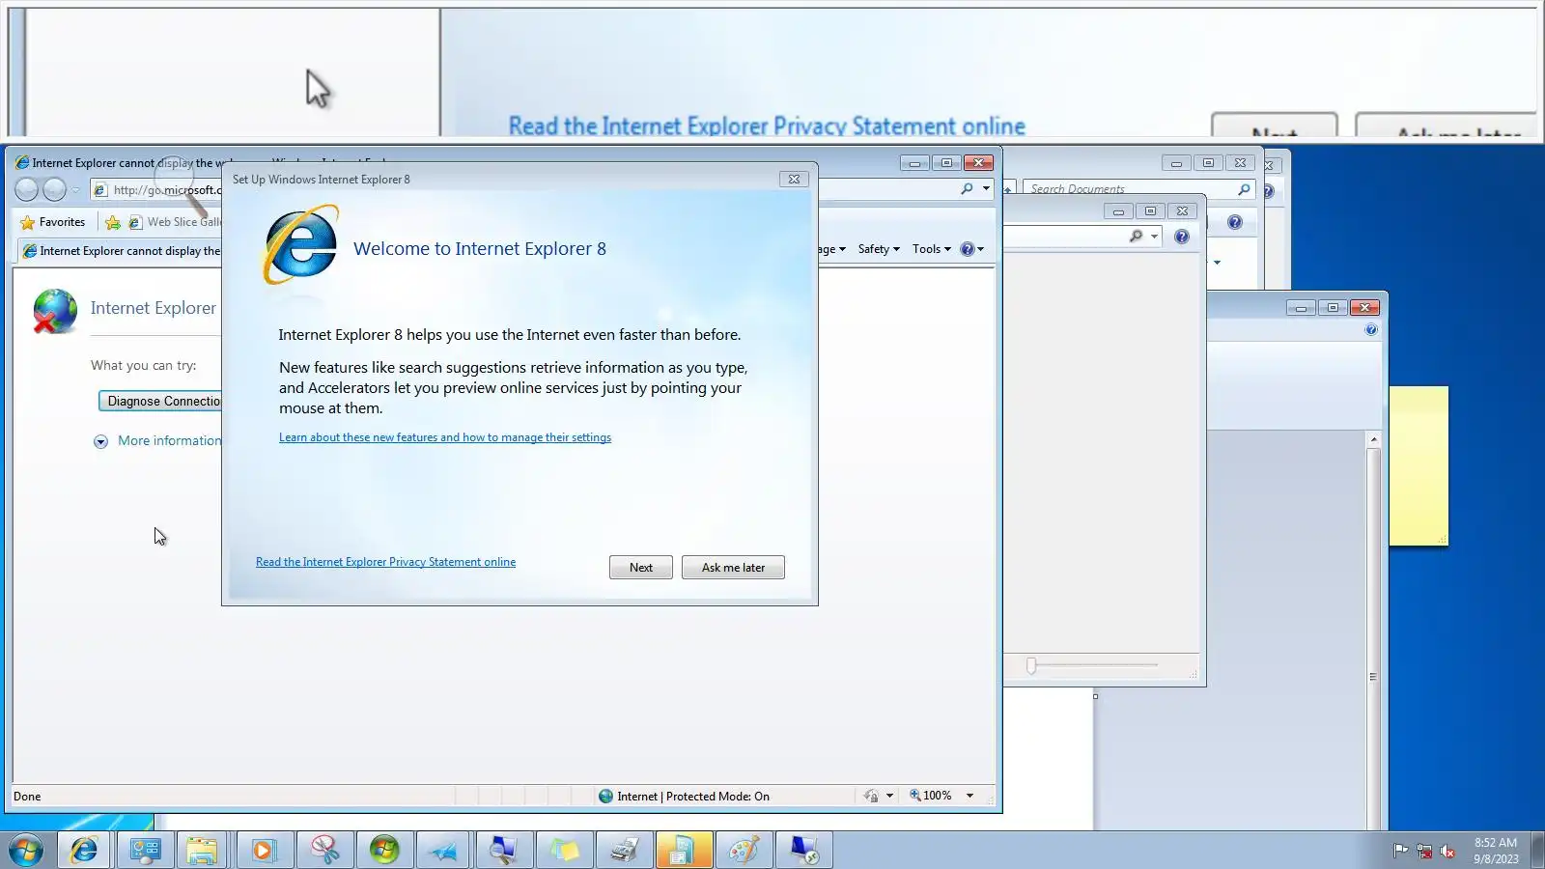Open Sticky Notes from the taskbar
Viewport: 1545px width, 869px height.
coord(565,850)
